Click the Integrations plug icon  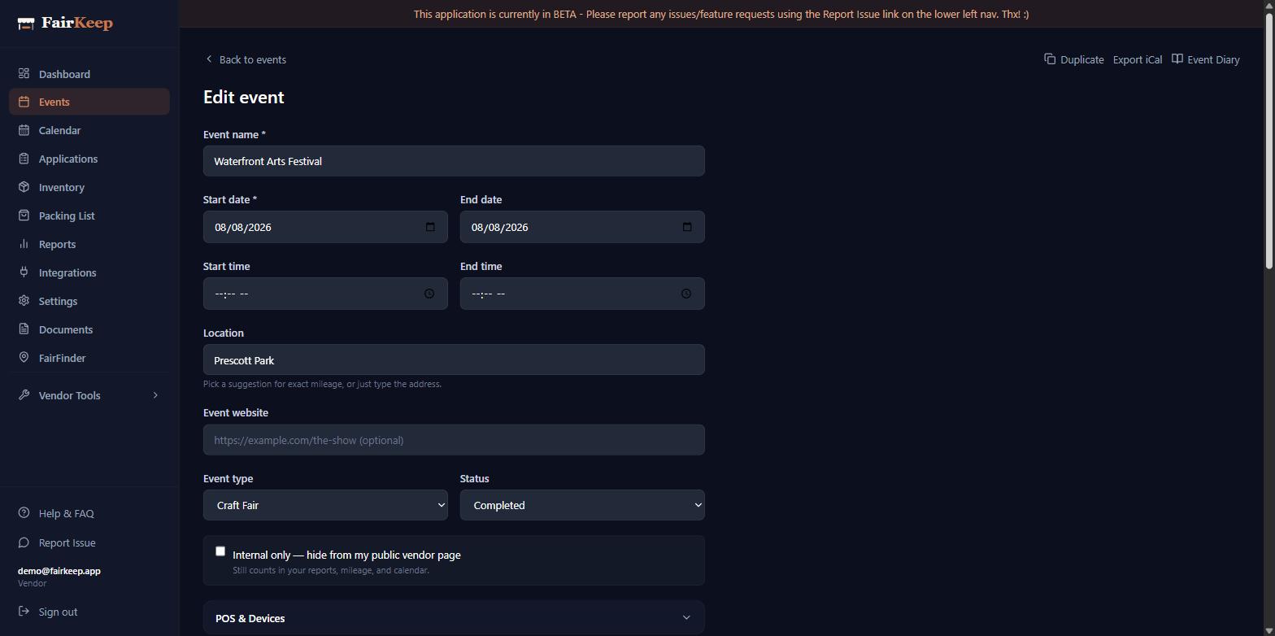click(x=24, y=272)
